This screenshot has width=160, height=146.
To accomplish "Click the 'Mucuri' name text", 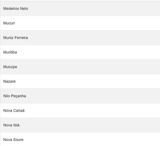I will (9, 23).
